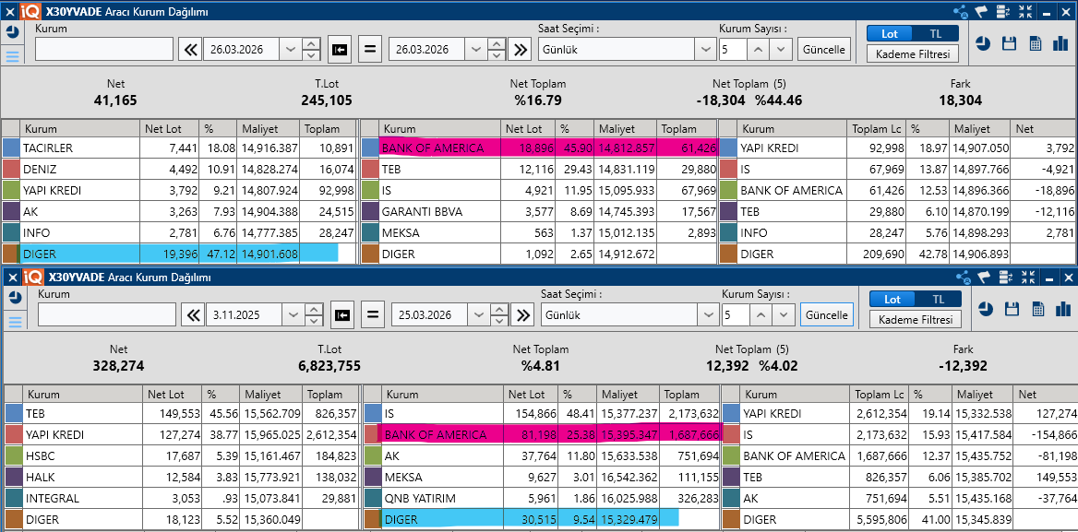Open the Saat Seçimi Günlük dropdown in the 3.11.2025 window
Image resolution: width=1078 pixels, height=532 pixels.
point(708,315)
